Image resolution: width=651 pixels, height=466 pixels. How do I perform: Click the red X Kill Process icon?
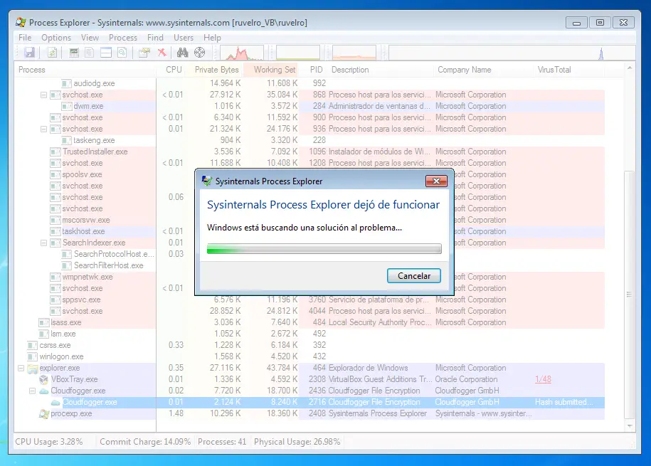tap(162, 53)
